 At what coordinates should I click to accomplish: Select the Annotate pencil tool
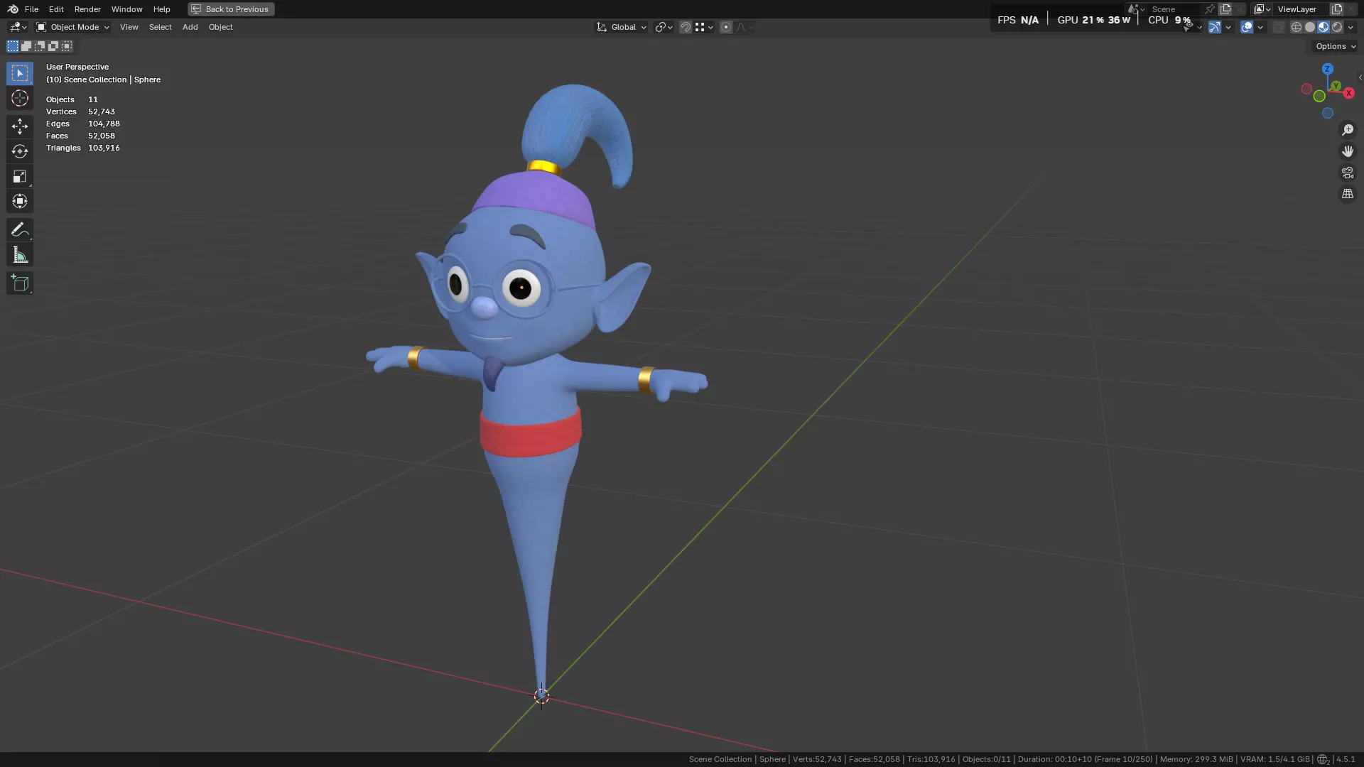tap(20, 229)
